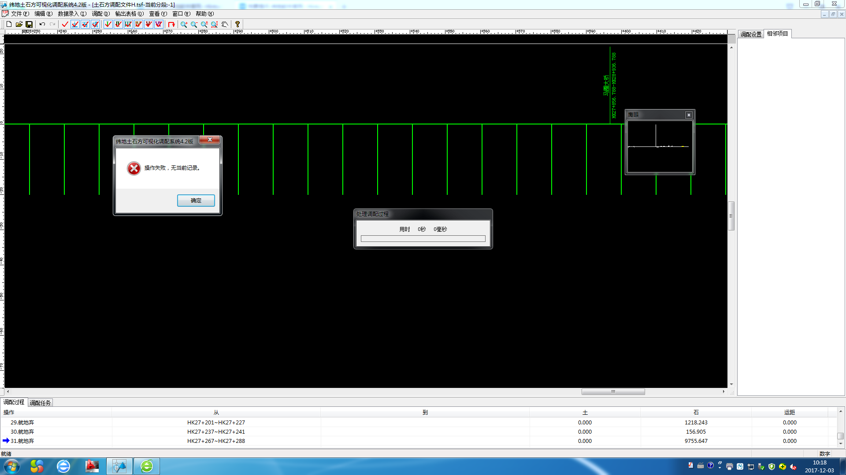
Task: Click the magnifier plus/minus zoom icon
Action: [x=204, y=24]
